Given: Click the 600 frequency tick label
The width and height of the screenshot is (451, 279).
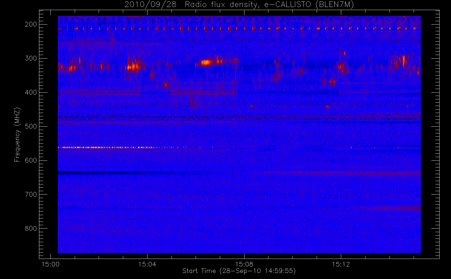Looking at the screenshot, I should click(31, 160).
